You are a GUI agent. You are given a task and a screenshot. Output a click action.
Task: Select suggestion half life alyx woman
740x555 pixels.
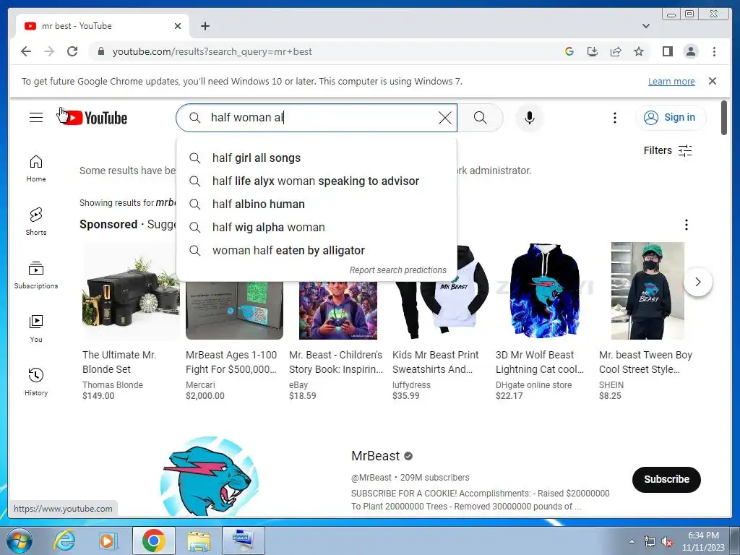pyautogui.click(x=317, y=181)
